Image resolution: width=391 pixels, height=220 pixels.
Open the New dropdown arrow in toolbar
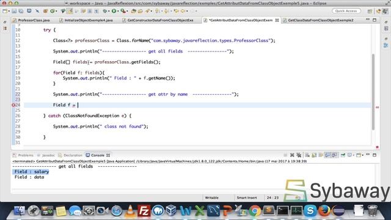(x=9, y=11)
